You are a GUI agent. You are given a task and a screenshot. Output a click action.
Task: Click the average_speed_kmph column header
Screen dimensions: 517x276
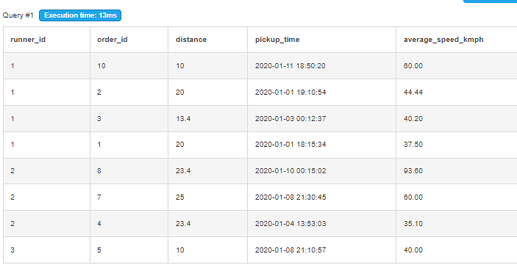point(457,40)
